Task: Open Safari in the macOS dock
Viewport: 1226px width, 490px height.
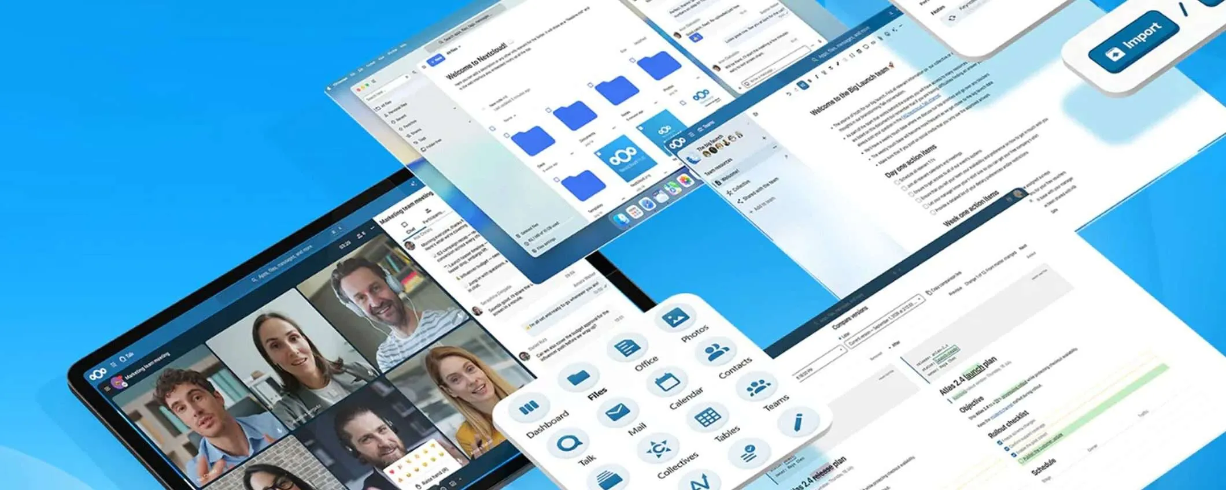Action: pyautogui.click(x=647, y=205)
